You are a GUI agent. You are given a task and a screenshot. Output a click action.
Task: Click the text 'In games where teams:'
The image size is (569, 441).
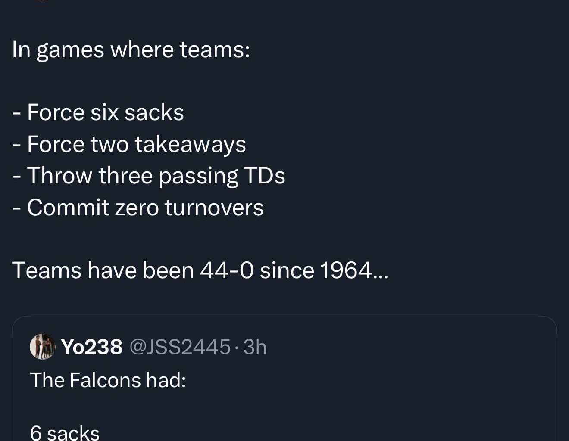(x=131, y=49)
